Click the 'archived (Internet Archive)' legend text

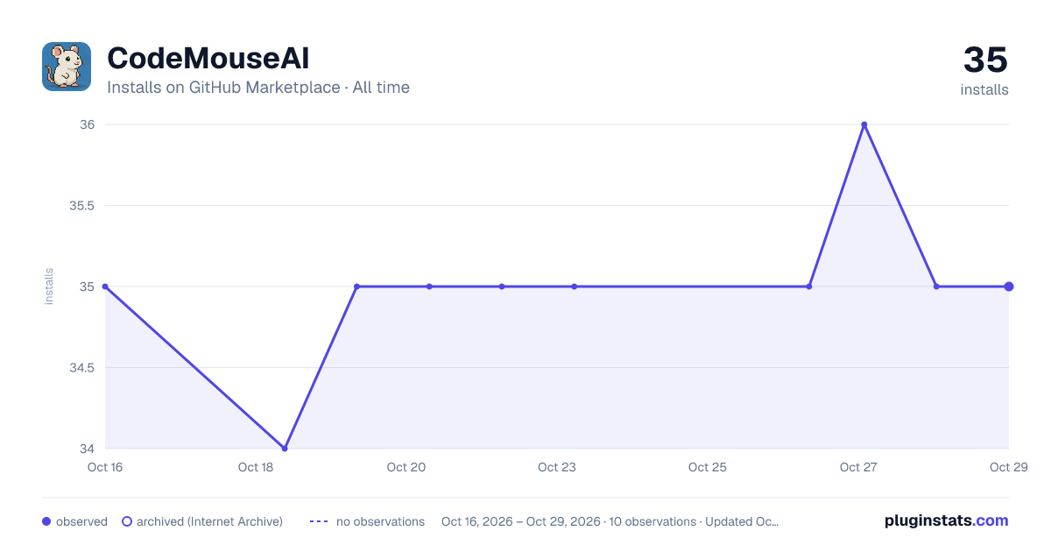coord(209,521)
